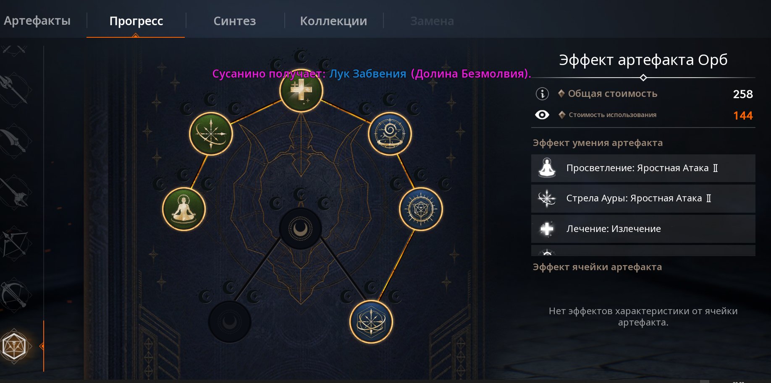Click the empty central crescent moon slot
The image size is (771, 383).
click(x=301, y=229)
